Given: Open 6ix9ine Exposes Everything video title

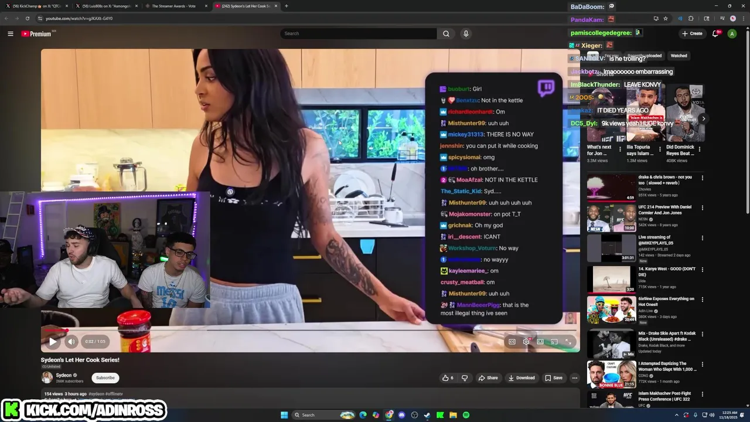Looking at the screenshot, I should [666, 301].
